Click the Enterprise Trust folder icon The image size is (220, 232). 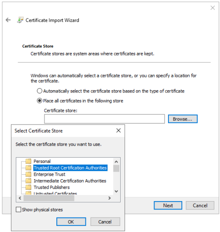tap(28, 174)
